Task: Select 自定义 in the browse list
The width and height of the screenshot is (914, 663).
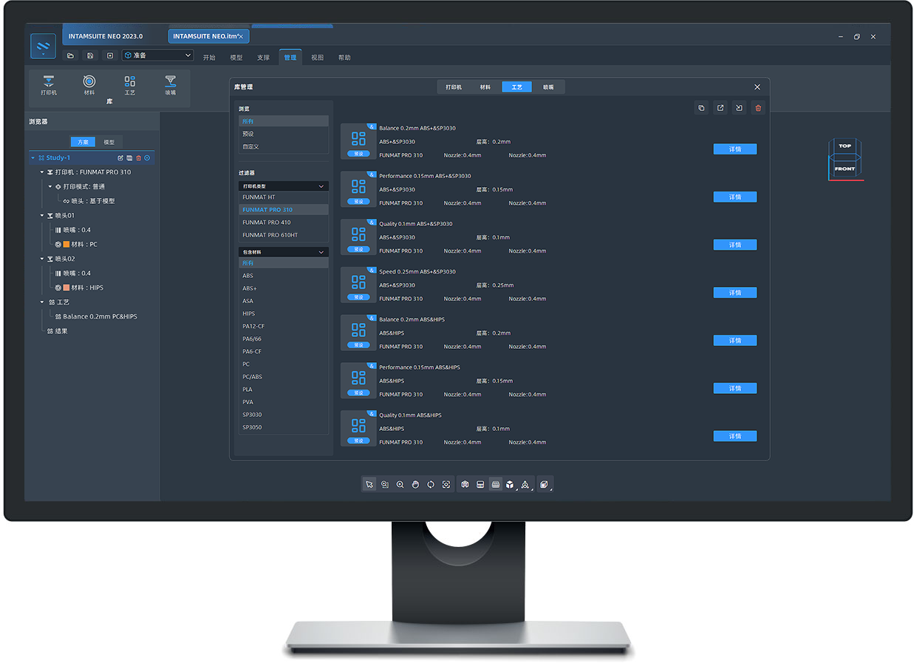Action: pos(283,146)
